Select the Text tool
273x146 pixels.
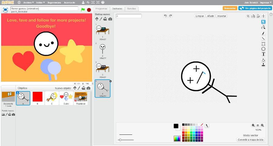263,54
